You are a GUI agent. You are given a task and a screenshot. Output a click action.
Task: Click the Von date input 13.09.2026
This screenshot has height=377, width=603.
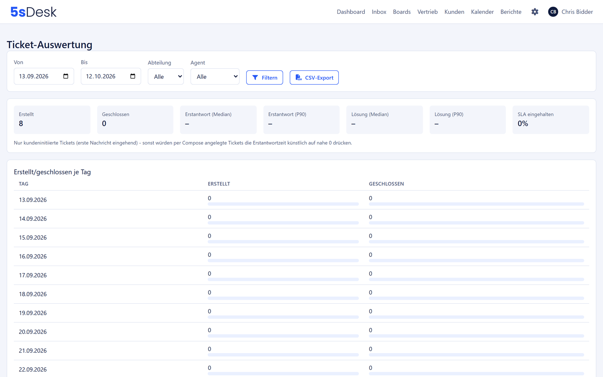click(x=44, y=76)
